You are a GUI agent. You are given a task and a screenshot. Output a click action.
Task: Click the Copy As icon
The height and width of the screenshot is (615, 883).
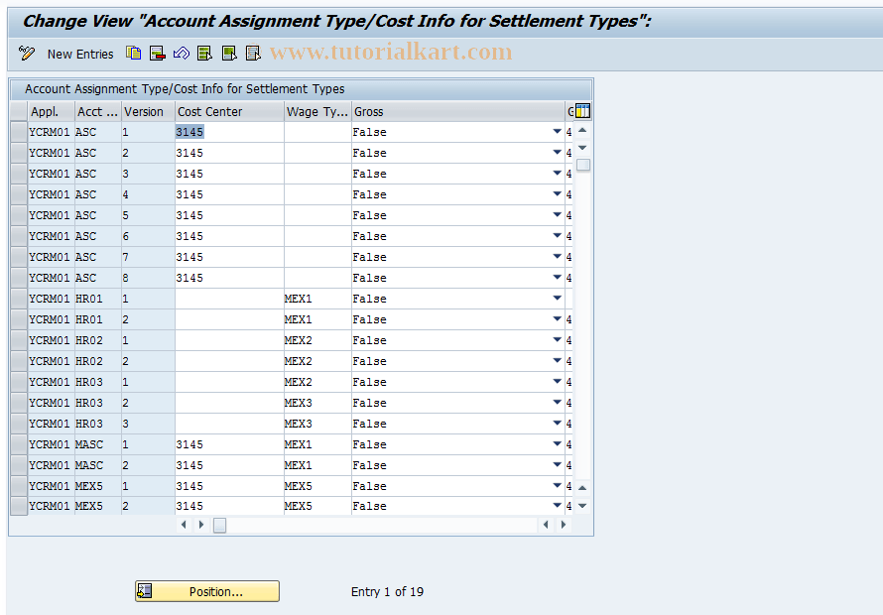tap(133, 53)
